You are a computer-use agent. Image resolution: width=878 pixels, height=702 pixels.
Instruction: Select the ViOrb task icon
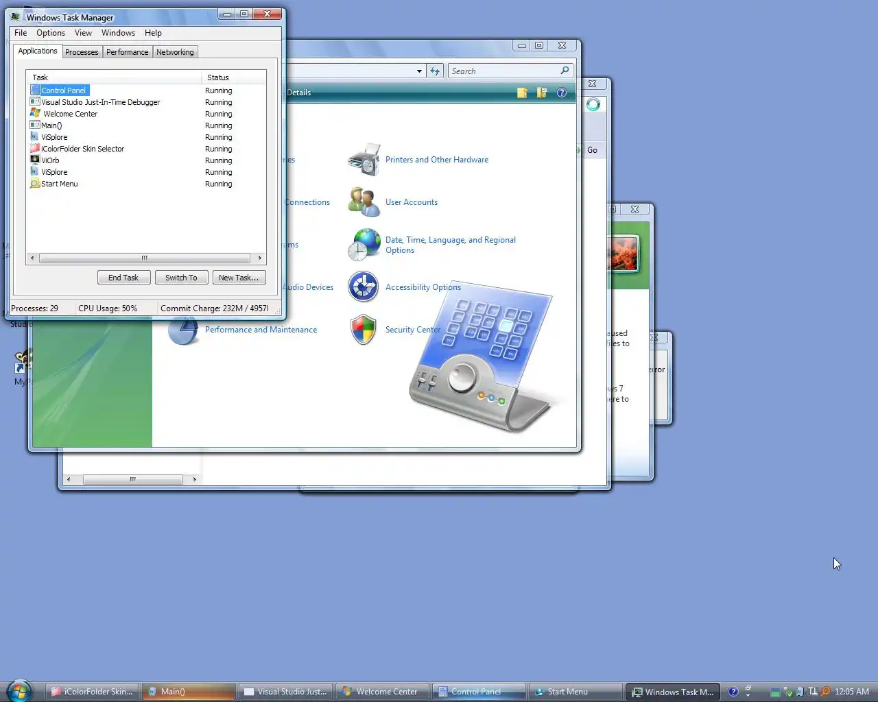point(35,160)
